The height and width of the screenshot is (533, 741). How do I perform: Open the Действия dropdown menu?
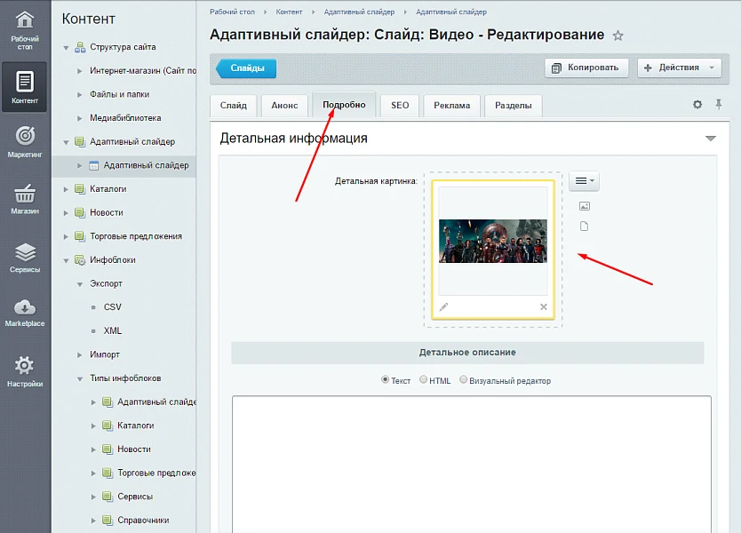[x=679, y=68]
